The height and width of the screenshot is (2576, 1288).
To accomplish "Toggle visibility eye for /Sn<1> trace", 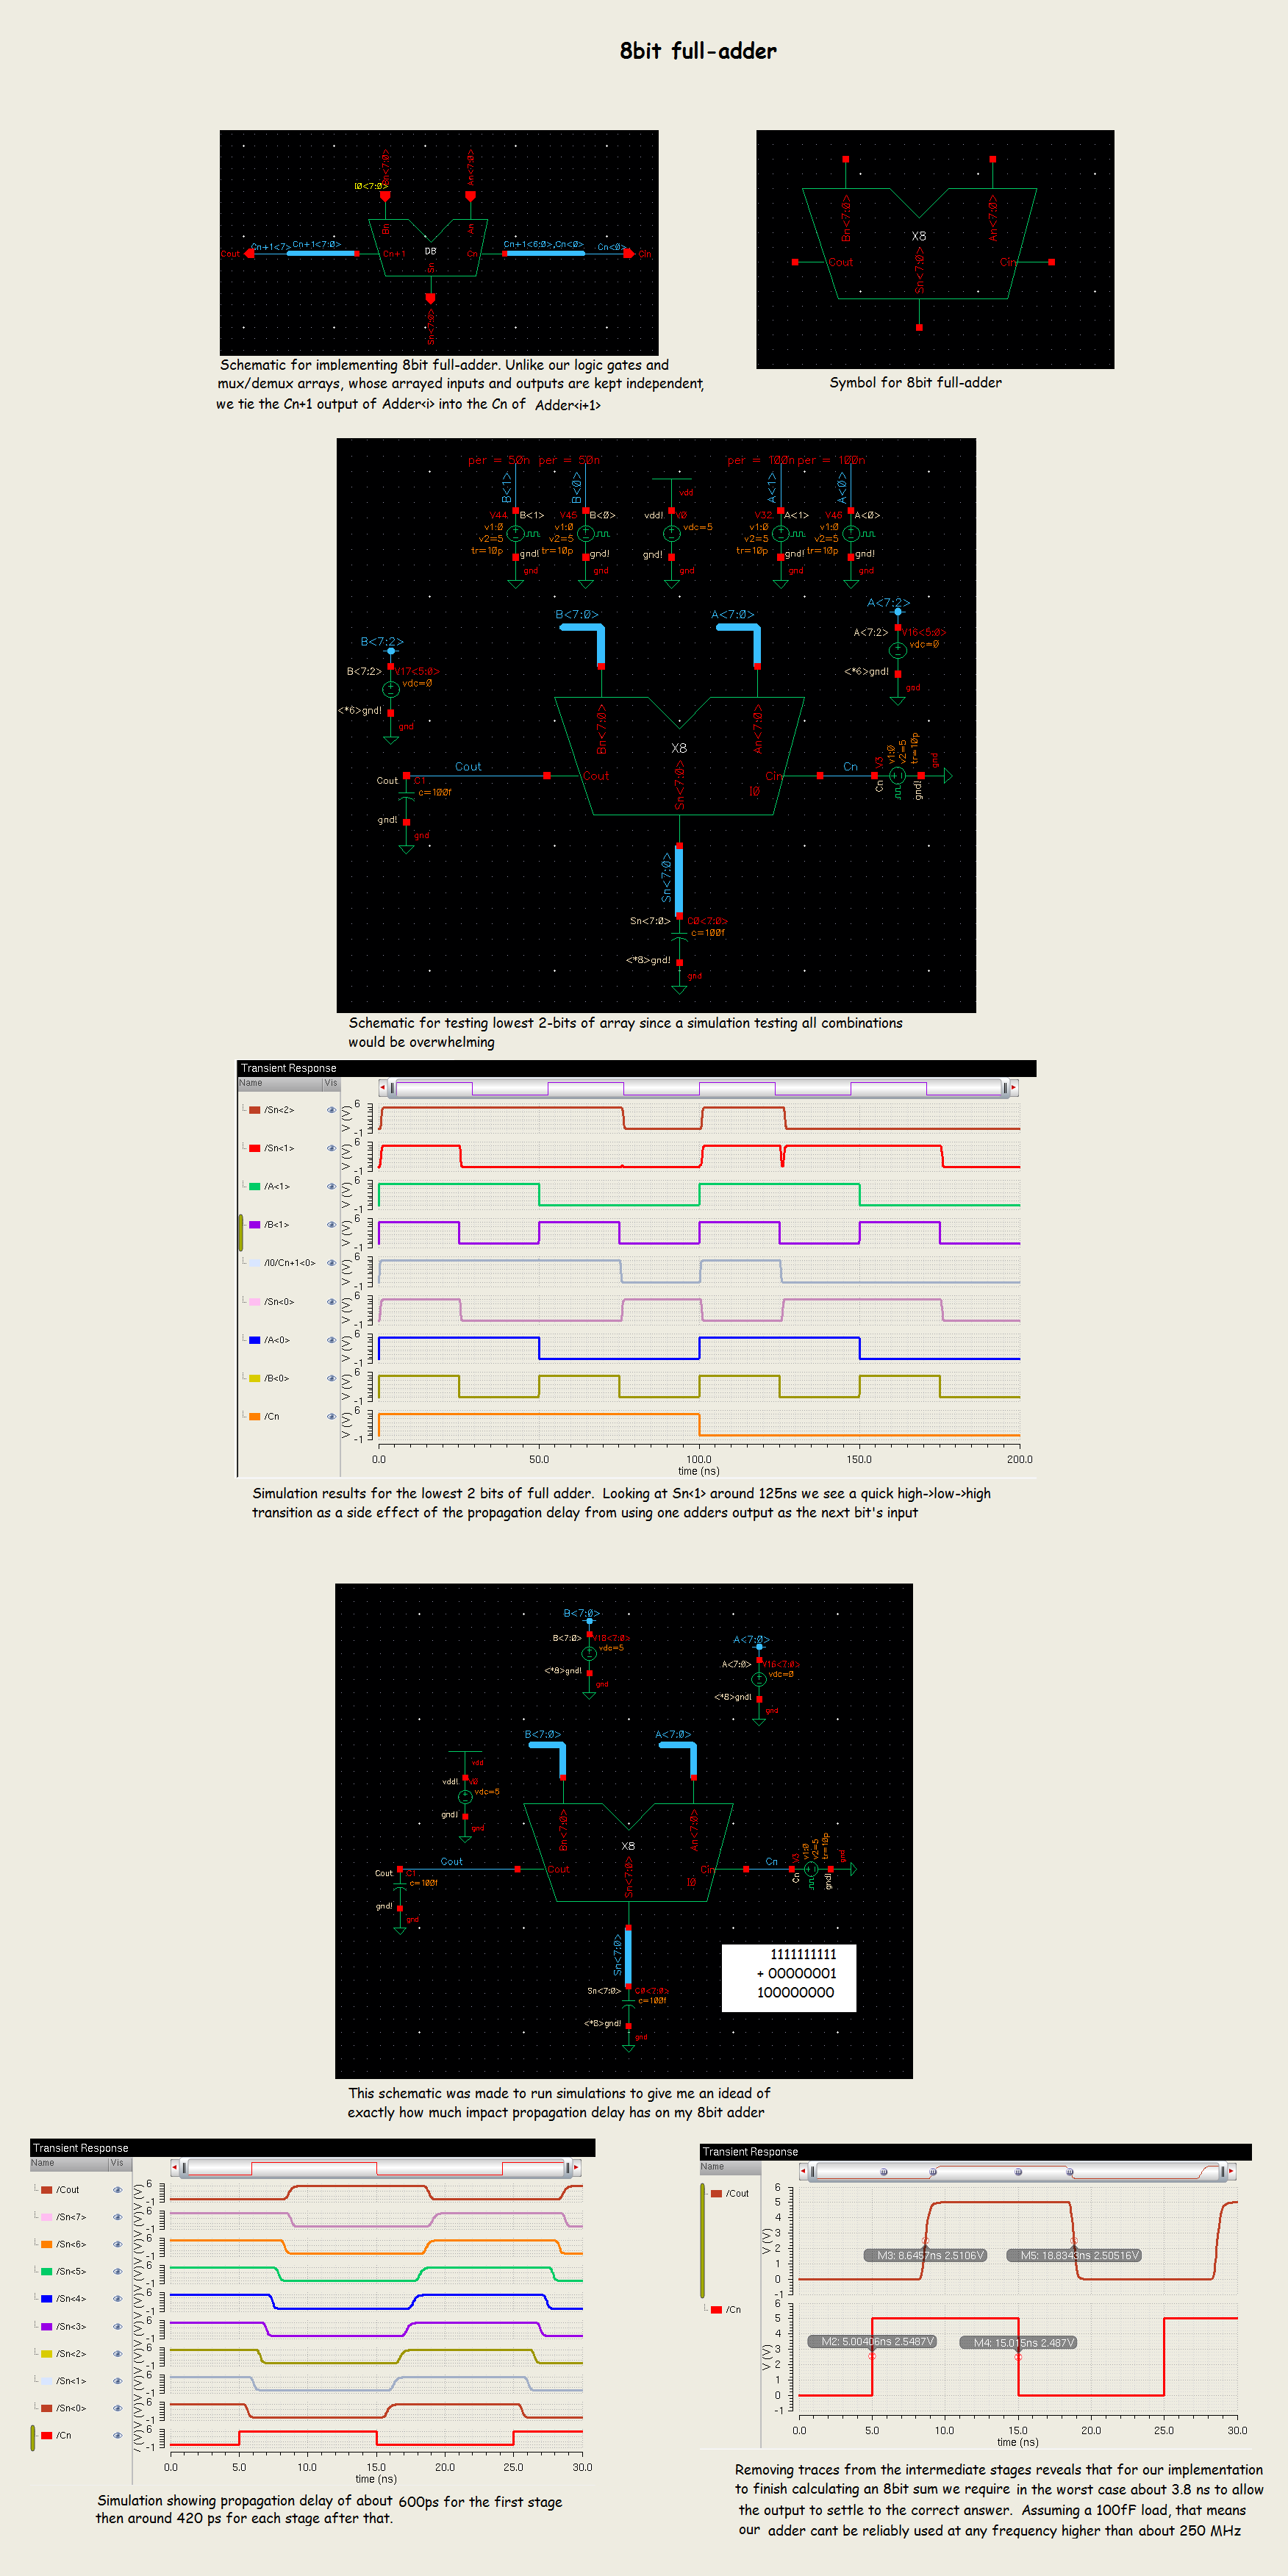I will 331,1148.
